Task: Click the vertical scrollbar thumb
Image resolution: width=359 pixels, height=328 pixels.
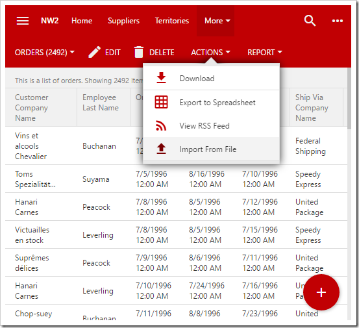Action: point(349,99)
